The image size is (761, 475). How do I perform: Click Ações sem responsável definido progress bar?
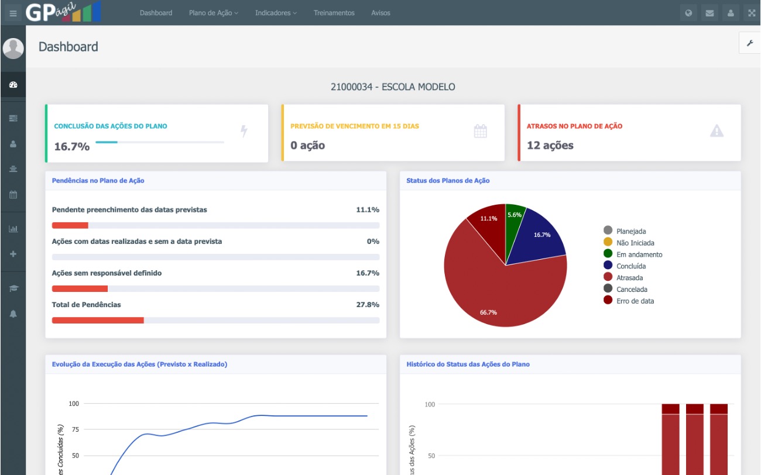click(215, 288)
